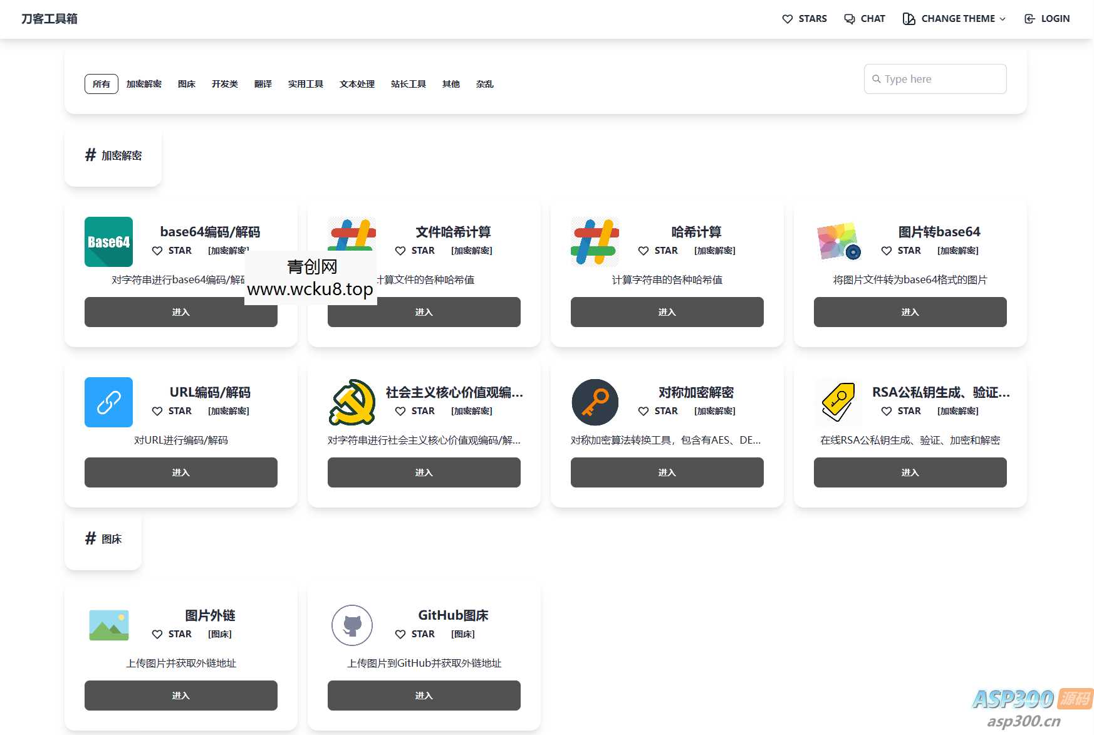Click the GitHub octocat icon on GitHub图床 card
1094x735 pixels.
[x=352, y=625]
